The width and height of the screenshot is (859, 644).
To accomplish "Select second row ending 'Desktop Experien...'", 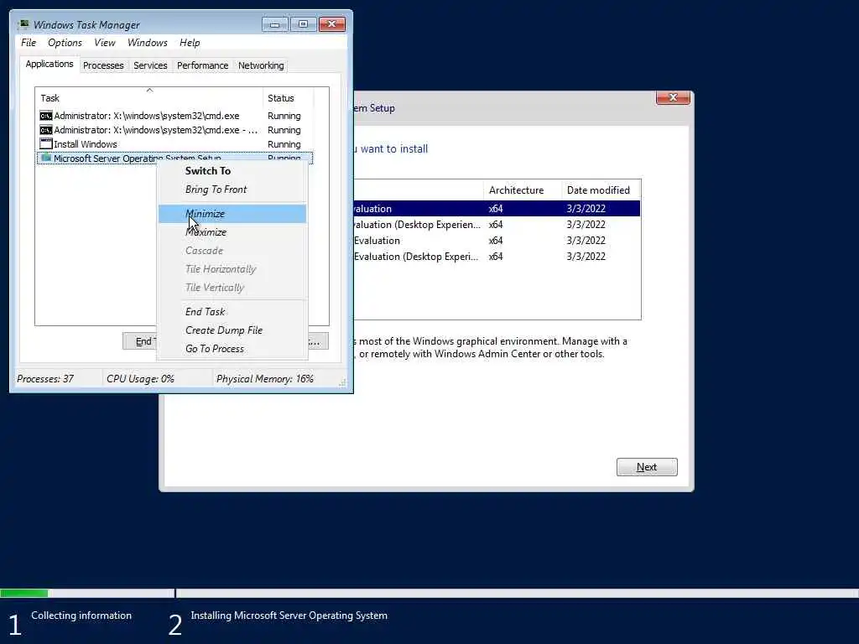I will pos(497,225).
